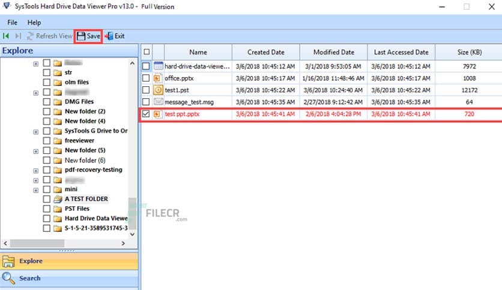Click the Save toolbar button
Screen dimensions: 502x290
(x=88, y=36)
